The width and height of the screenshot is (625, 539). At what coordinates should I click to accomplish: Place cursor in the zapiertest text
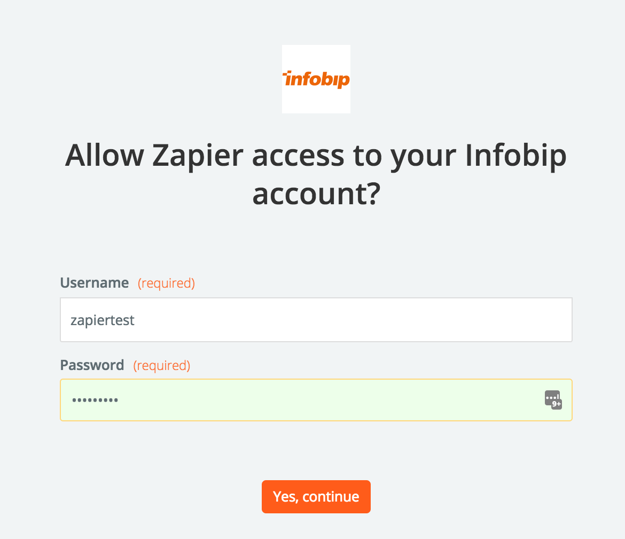click(103, 320)
